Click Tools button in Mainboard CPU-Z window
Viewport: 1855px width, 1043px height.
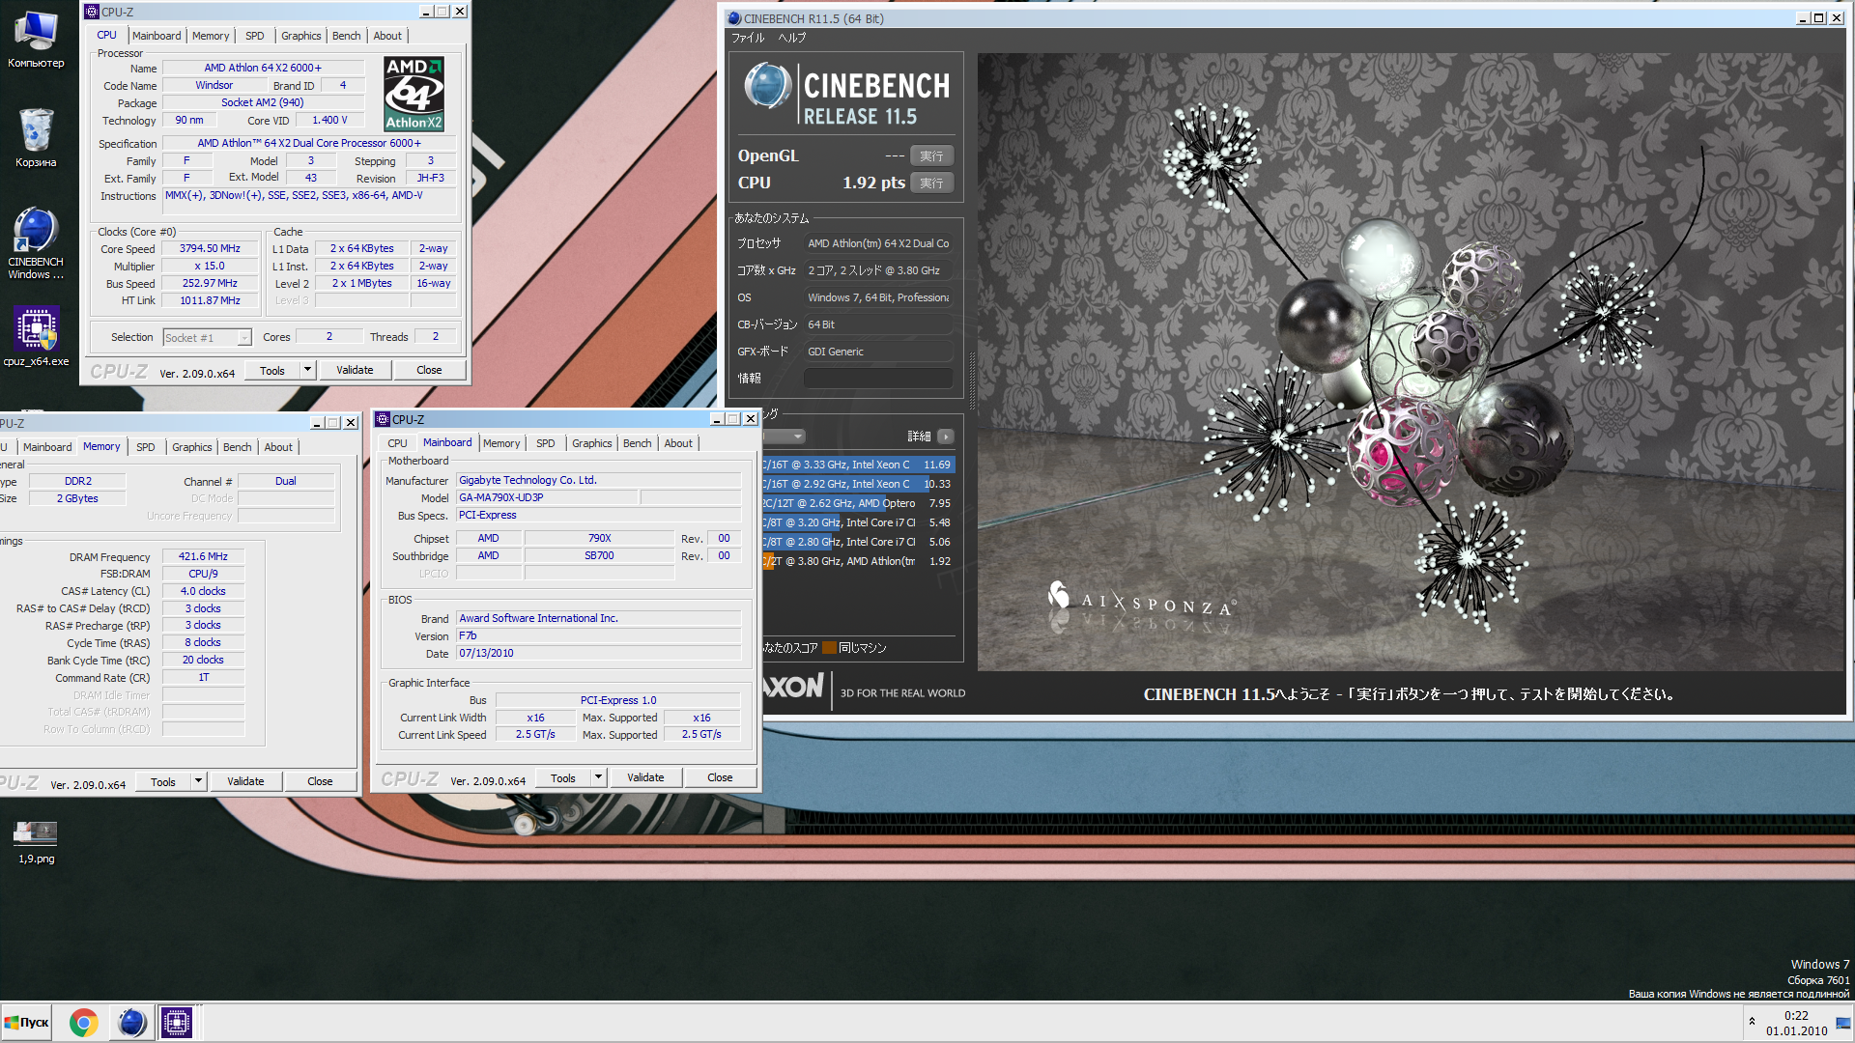tap(563, 777)
